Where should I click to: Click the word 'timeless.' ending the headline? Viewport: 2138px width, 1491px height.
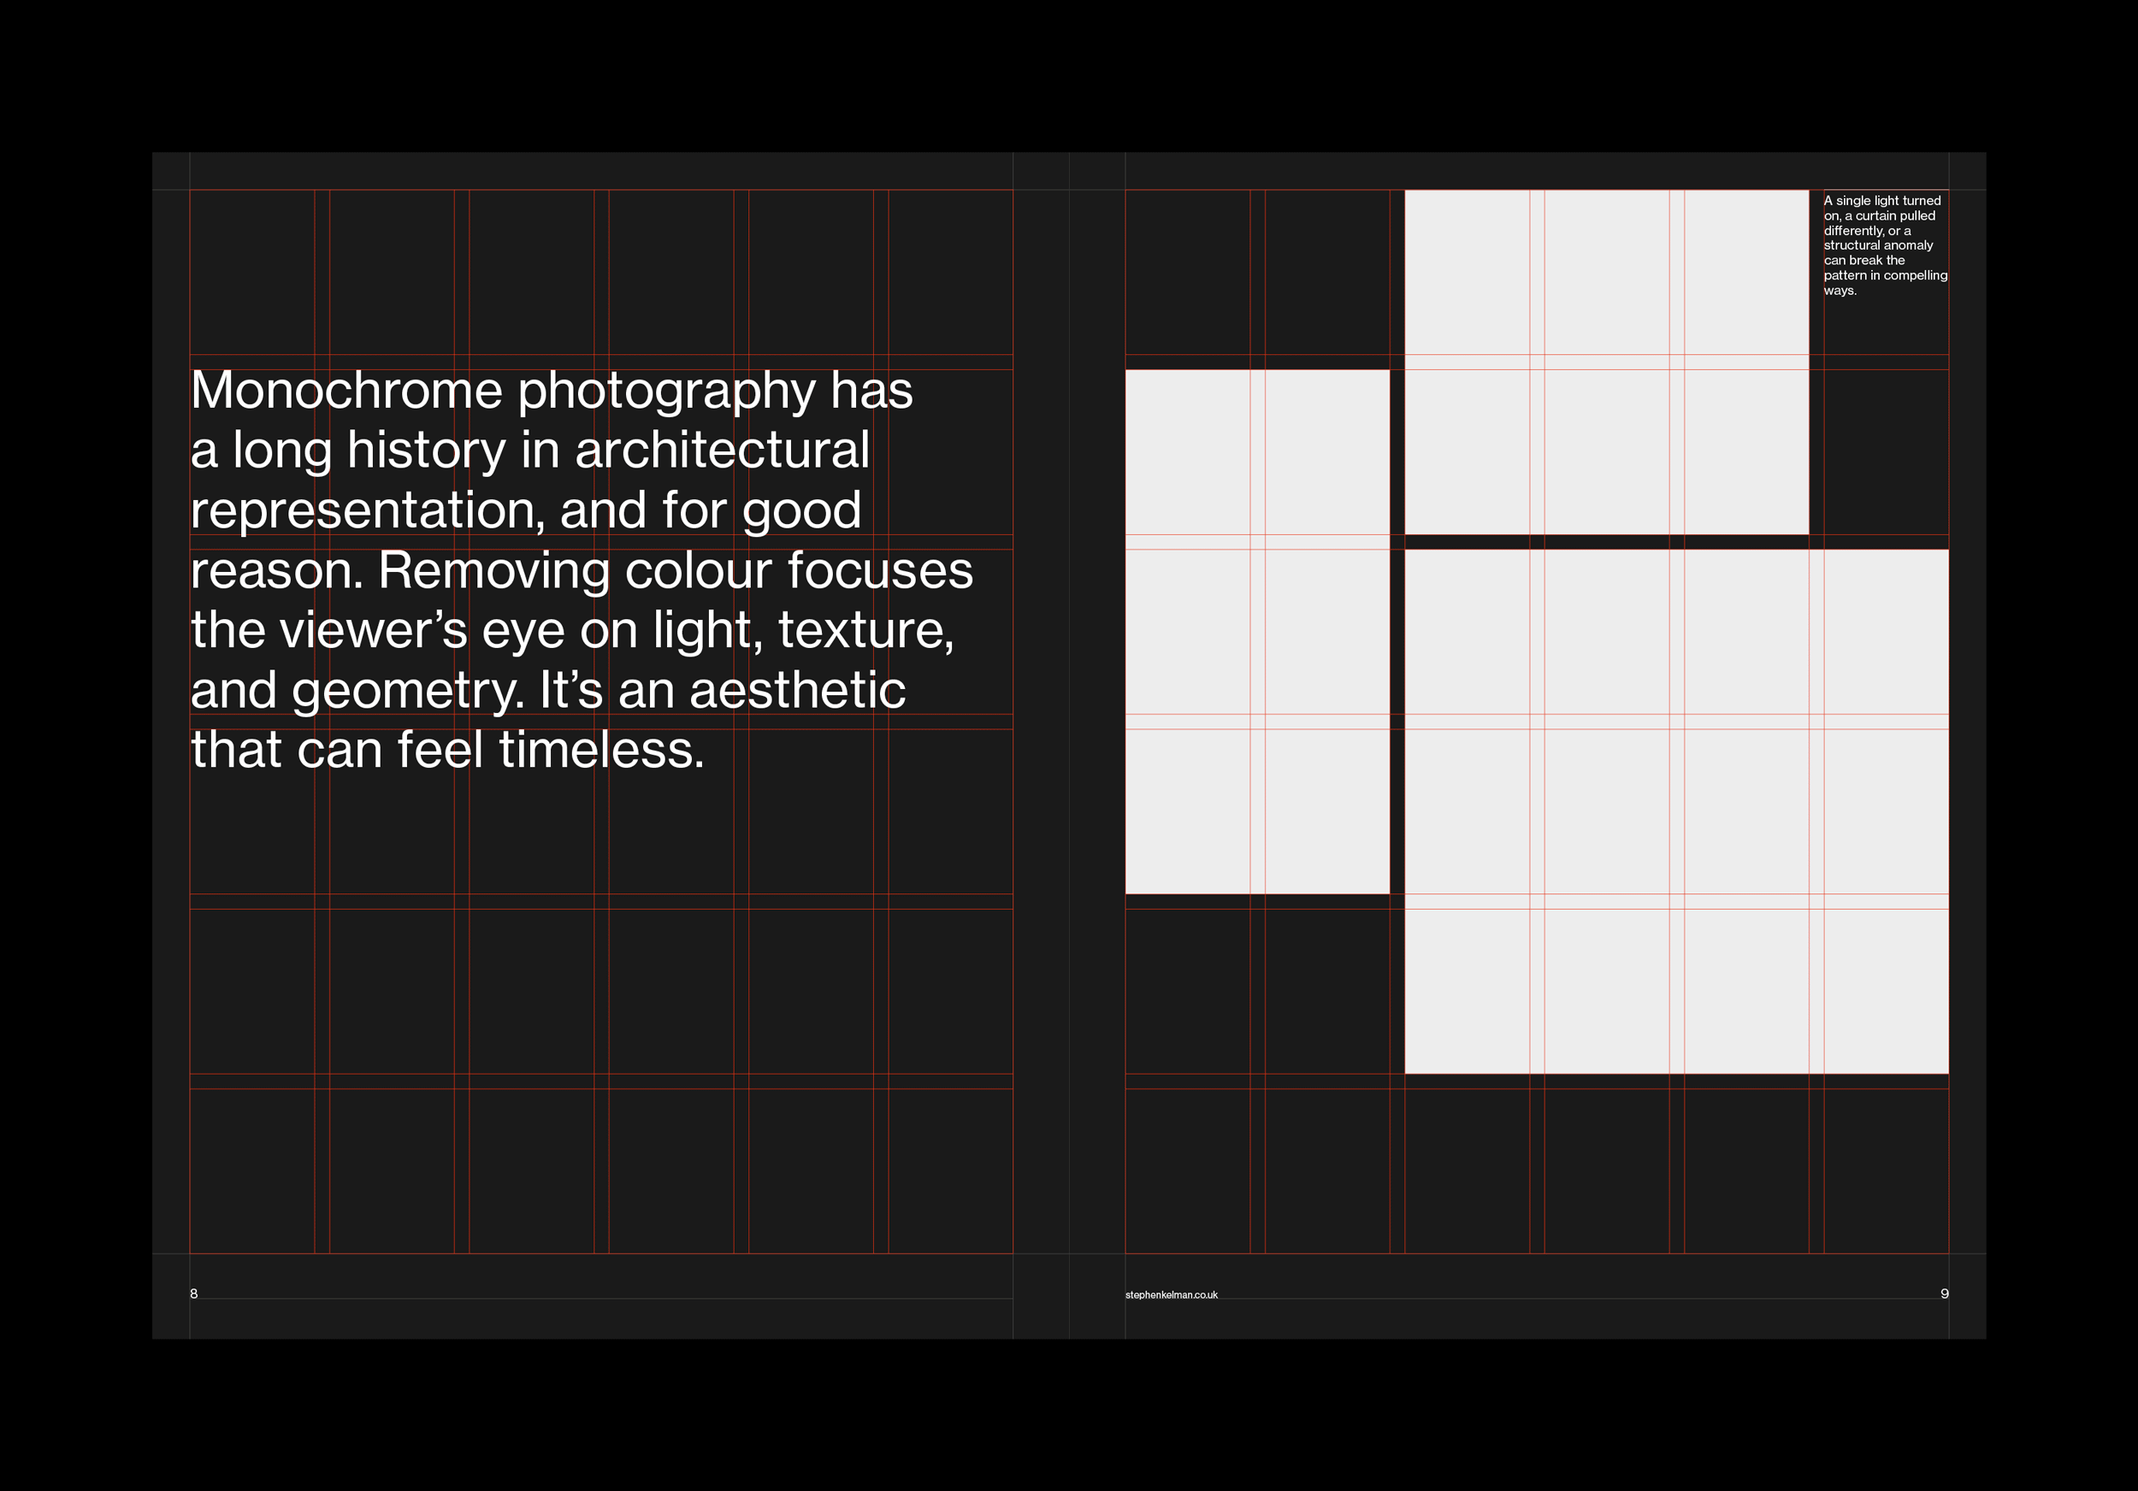coord(601,750)
